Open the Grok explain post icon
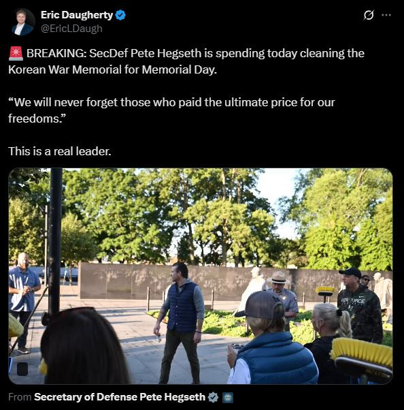This screenshot has width=404, height=410. pyautogui.click(x=369, y=15)
